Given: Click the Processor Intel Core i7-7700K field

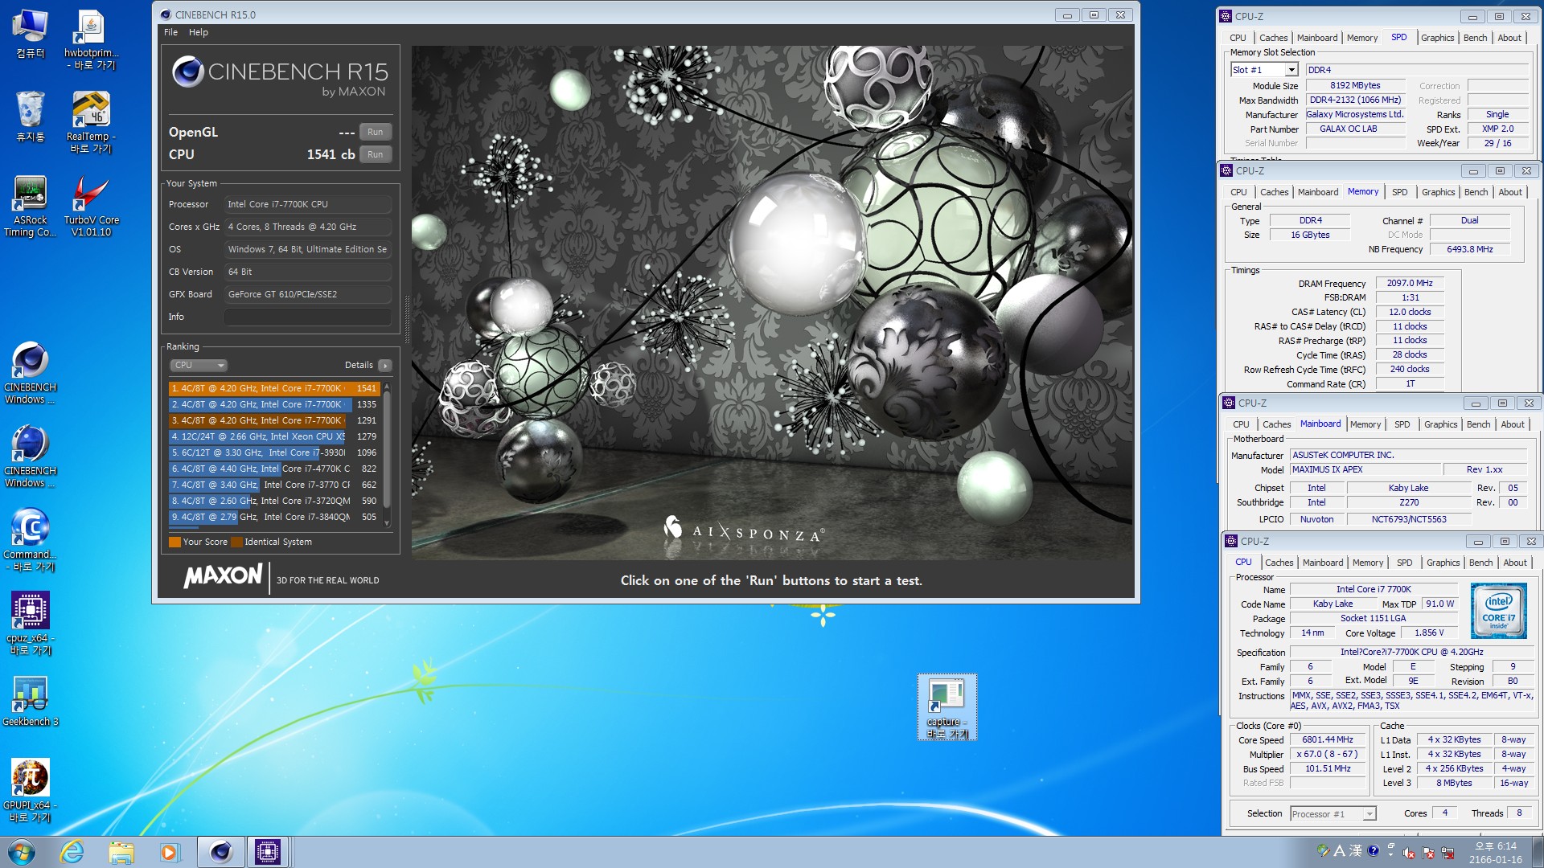Looking at the screenshot, I should [x=307, y=204].
